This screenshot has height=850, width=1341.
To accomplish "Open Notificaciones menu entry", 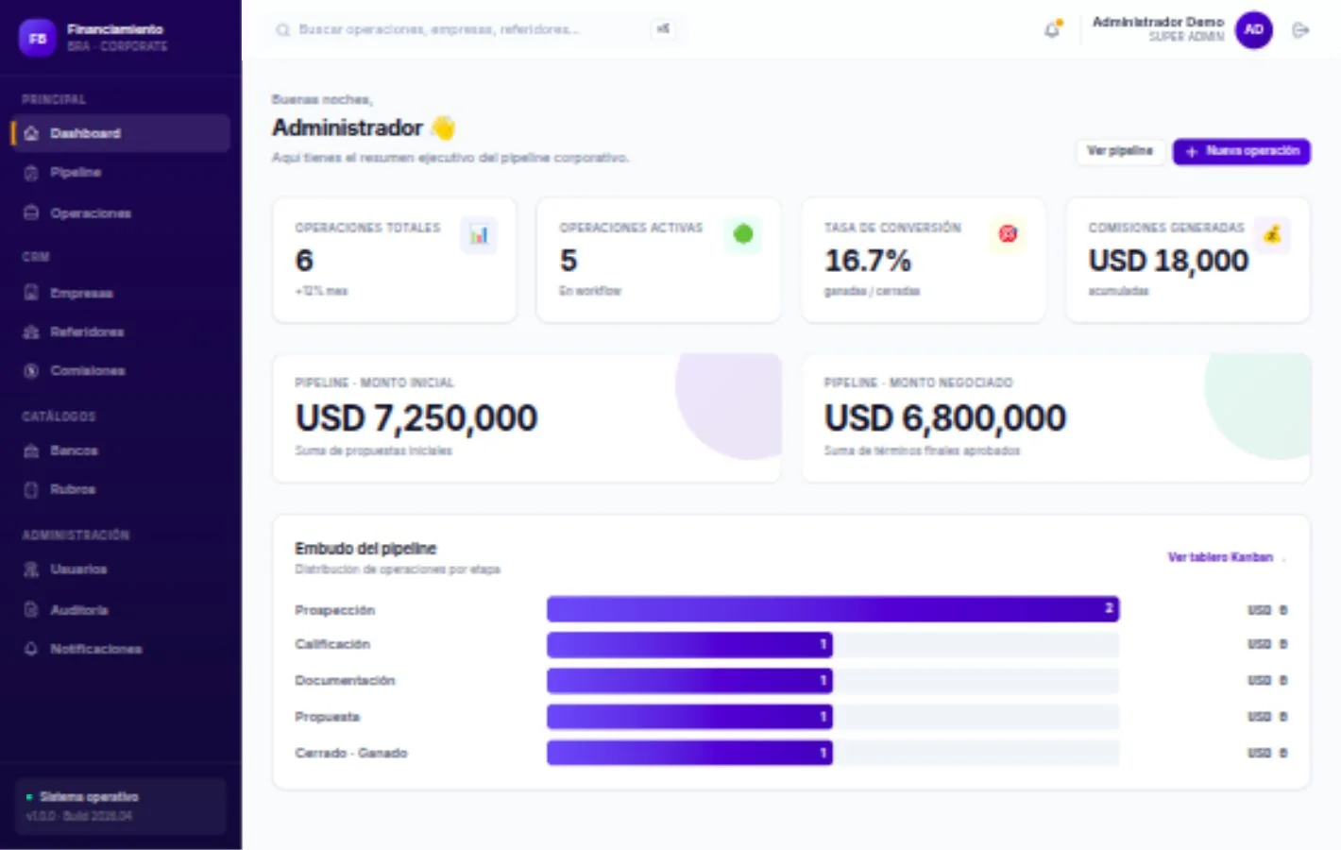I will [121, 649].
